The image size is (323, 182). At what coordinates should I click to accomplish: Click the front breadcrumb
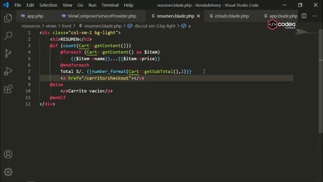click(67, 26)
